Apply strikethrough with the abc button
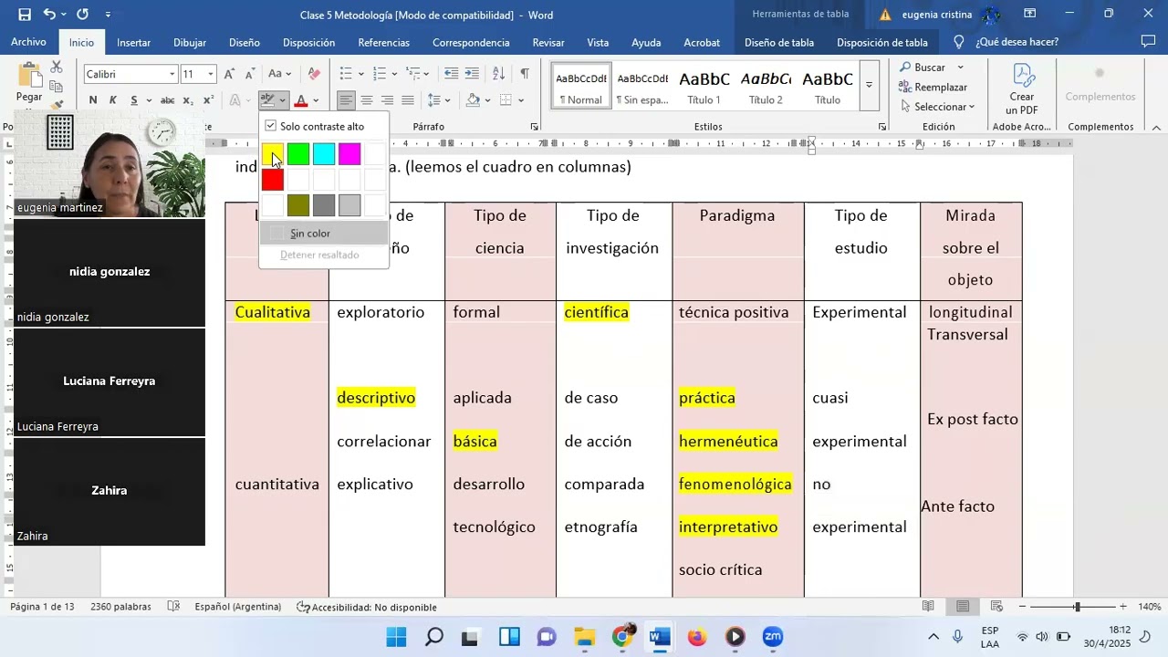The height and width of the screenshot is (657, 1168). [167, 100]
